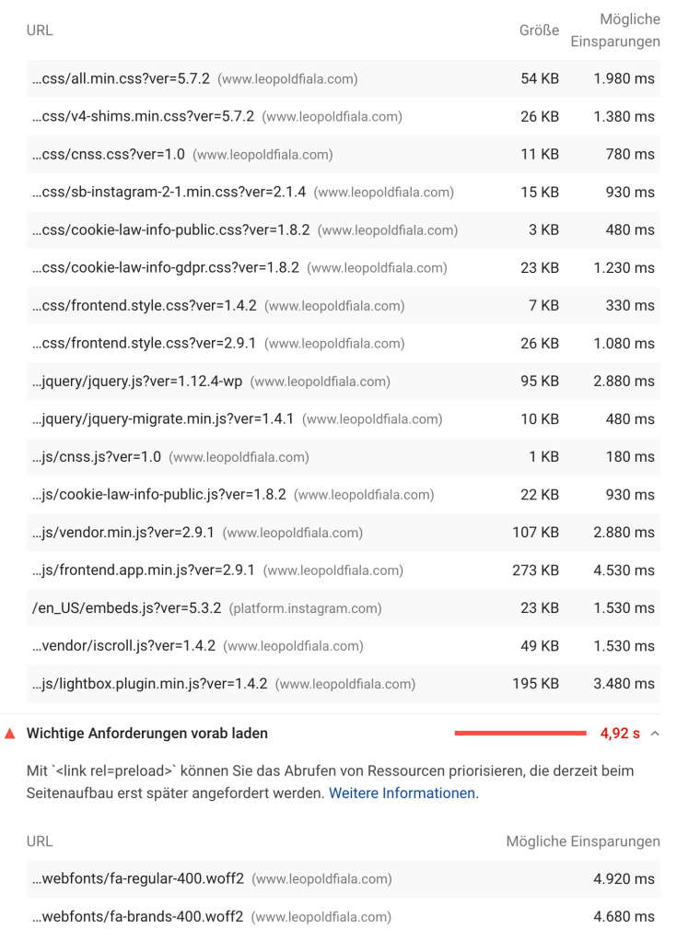
Task: Click the iscroll.js?ver=1.4.2 entry
Action: click(123, 646)
